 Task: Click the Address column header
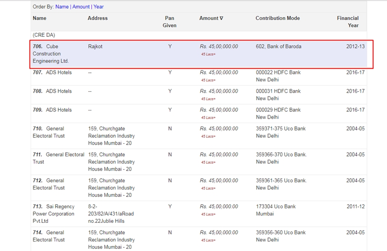point(97,18)
